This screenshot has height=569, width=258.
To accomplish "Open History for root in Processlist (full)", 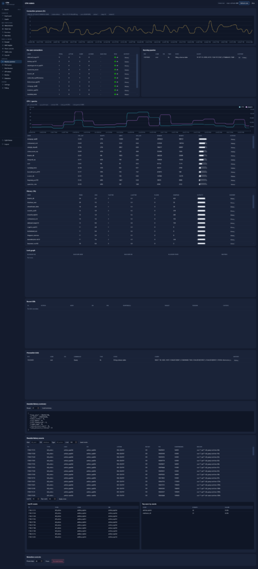I will 236,360.
